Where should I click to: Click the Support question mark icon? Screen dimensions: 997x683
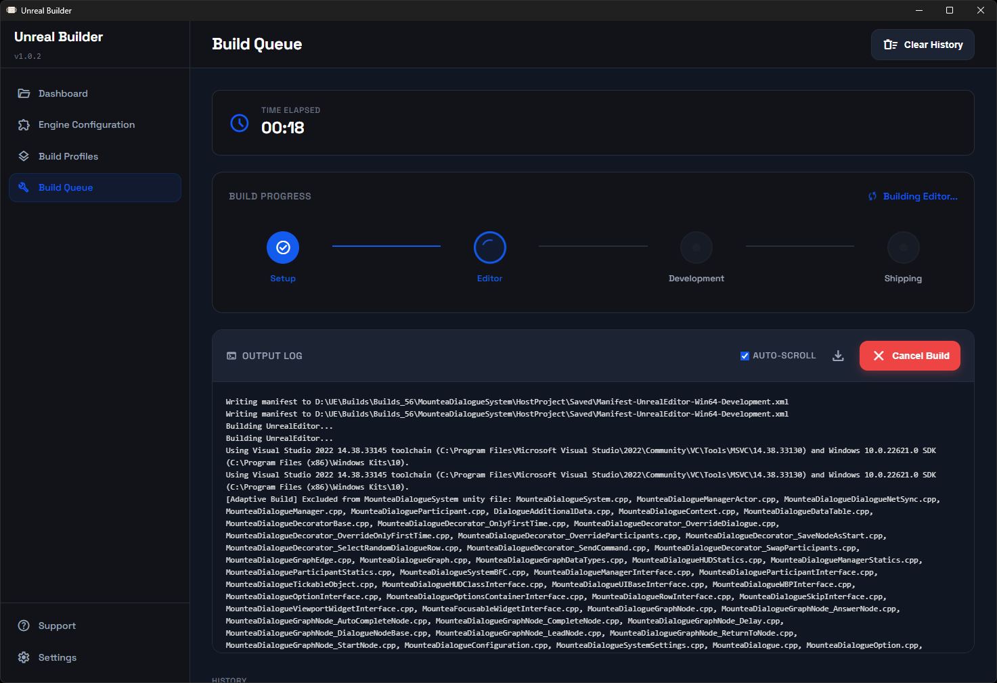(24, 626)
